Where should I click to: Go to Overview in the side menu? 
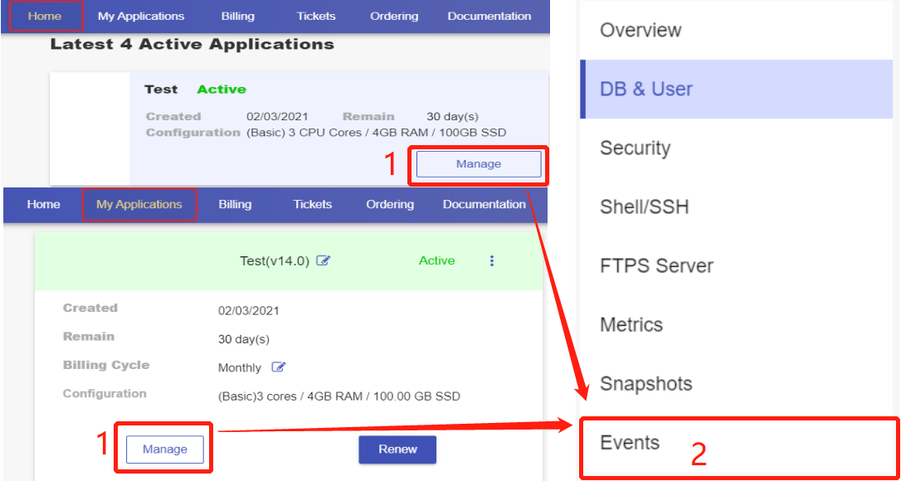640,31
